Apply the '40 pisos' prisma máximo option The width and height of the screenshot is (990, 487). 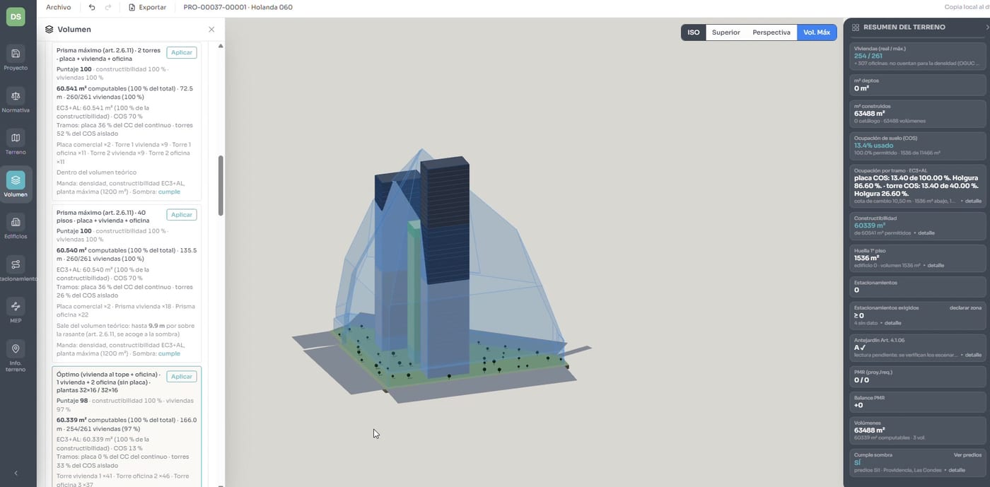182,215
